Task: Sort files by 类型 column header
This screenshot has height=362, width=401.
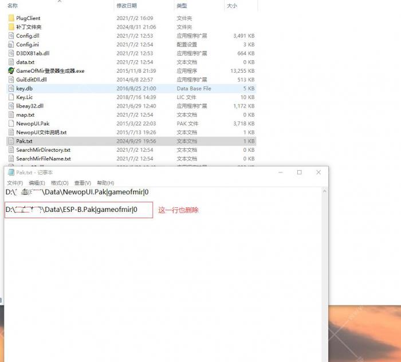Action: point(182,6)
